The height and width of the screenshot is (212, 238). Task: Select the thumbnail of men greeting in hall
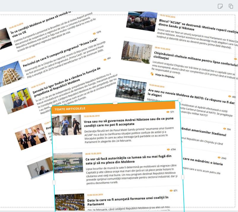pos(31,136)
